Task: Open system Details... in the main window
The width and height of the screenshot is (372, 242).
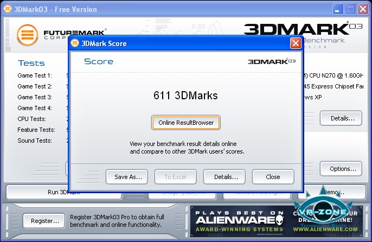Action: pos(341,118)
